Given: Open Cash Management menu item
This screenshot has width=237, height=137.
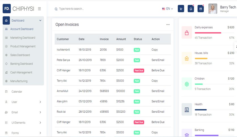Looking at the screenshot, I should point(21,72).
